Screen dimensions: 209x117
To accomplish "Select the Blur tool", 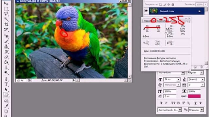I will [x=6, y=67].
